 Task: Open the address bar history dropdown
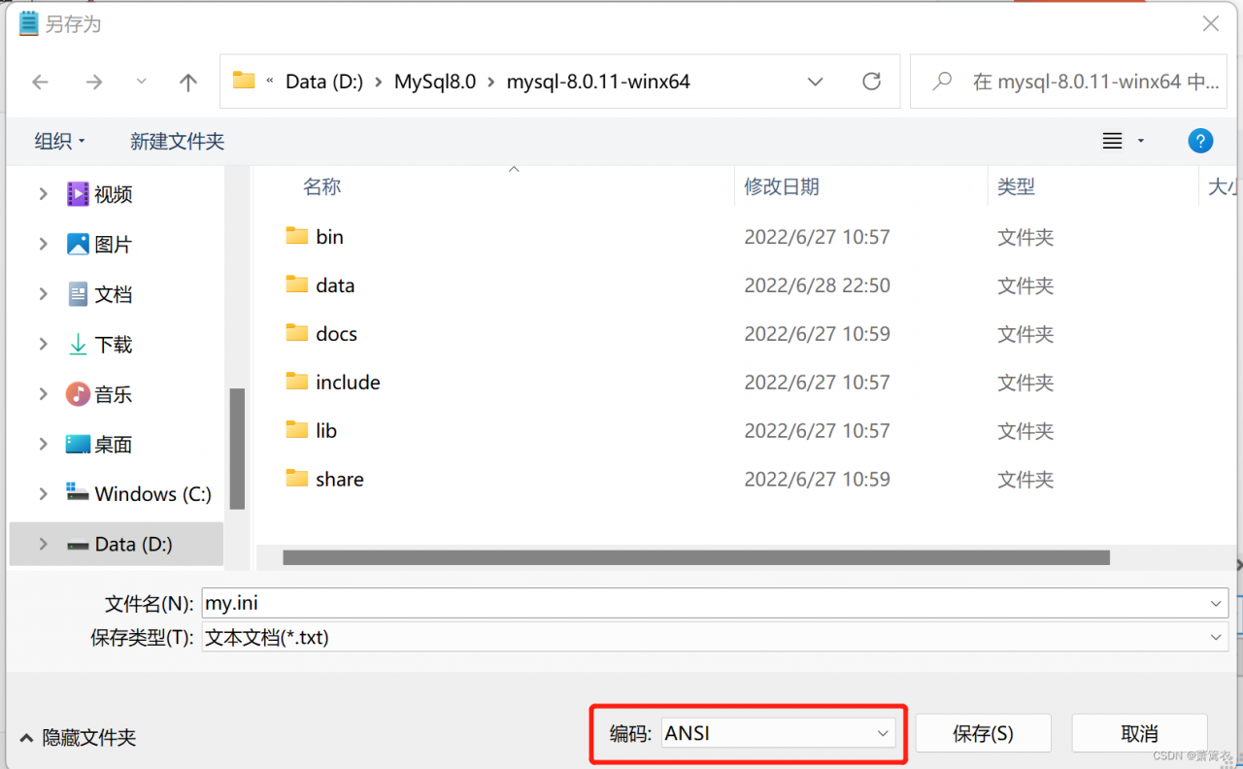click(816, 82)
